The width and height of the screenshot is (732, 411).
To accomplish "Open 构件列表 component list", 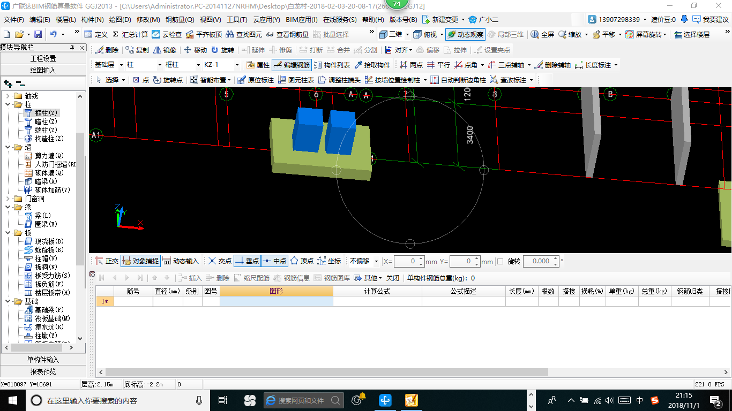I will [332, 65].
